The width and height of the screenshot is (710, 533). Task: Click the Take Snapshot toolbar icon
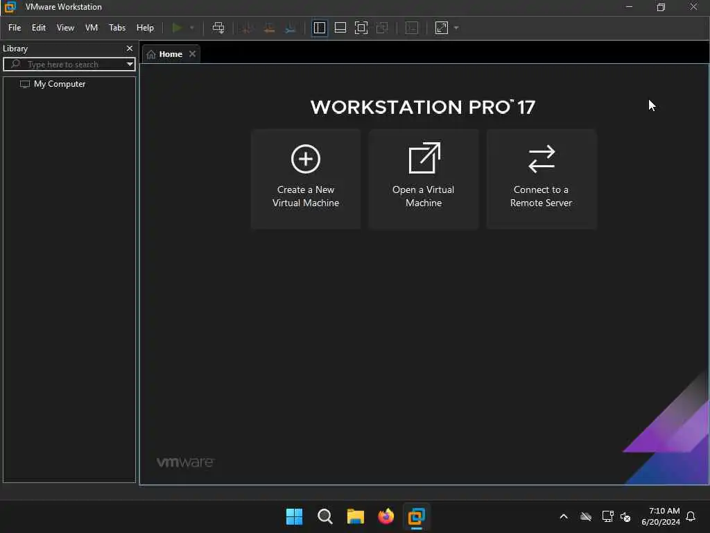tap(247, 28)
